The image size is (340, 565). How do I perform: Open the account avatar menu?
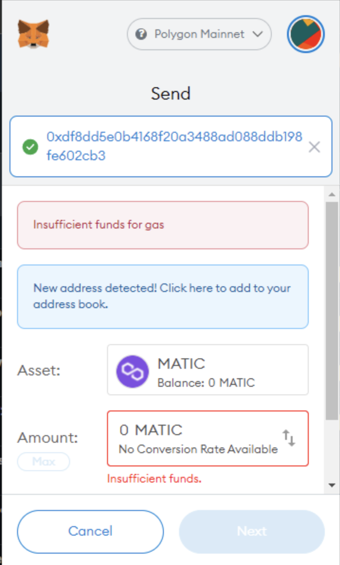(305, 35)
